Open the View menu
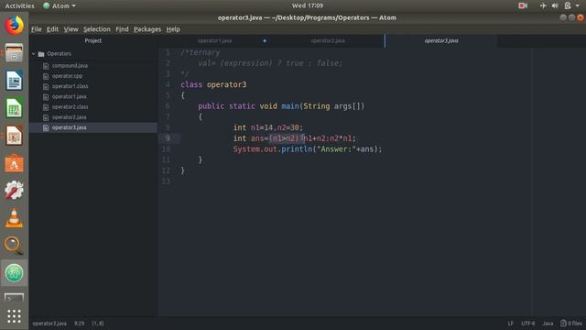This screenshot has width=586, height=330. pyautogui.click(x=71, y=29)
